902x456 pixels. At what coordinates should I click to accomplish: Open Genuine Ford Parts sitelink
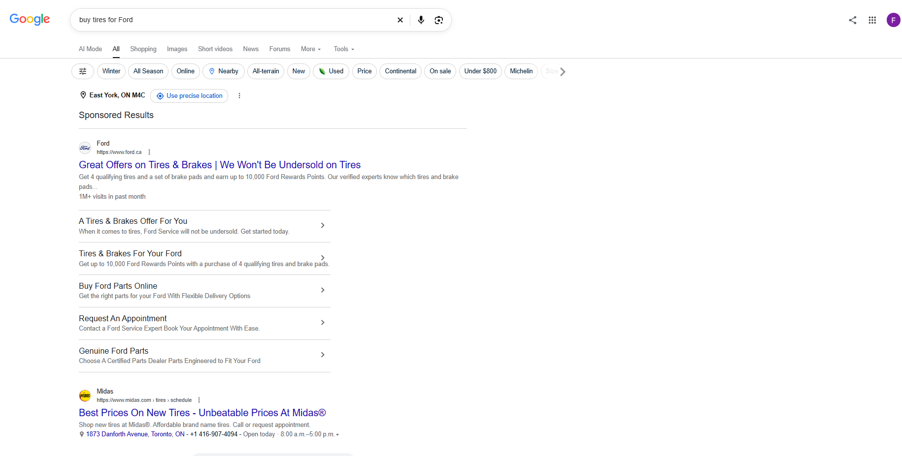pyautogui.click(x=204, y=356)
